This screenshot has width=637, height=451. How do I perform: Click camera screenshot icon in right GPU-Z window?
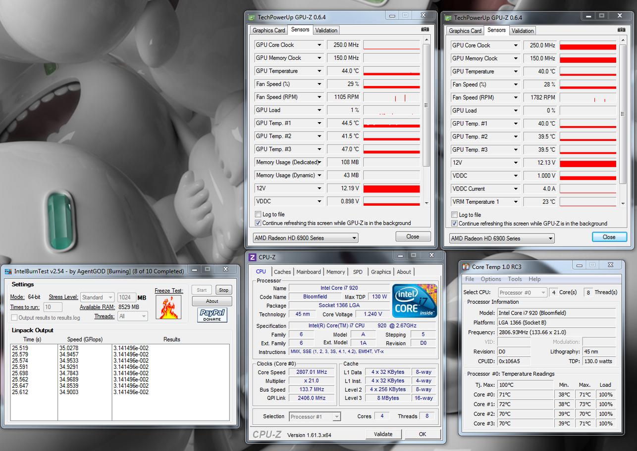[621, 30]
